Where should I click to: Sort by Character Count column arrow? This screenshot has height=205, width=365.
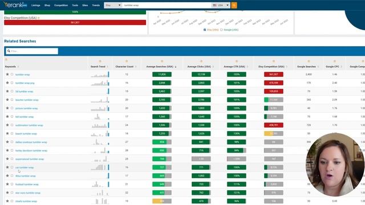[x=136, y=67]
